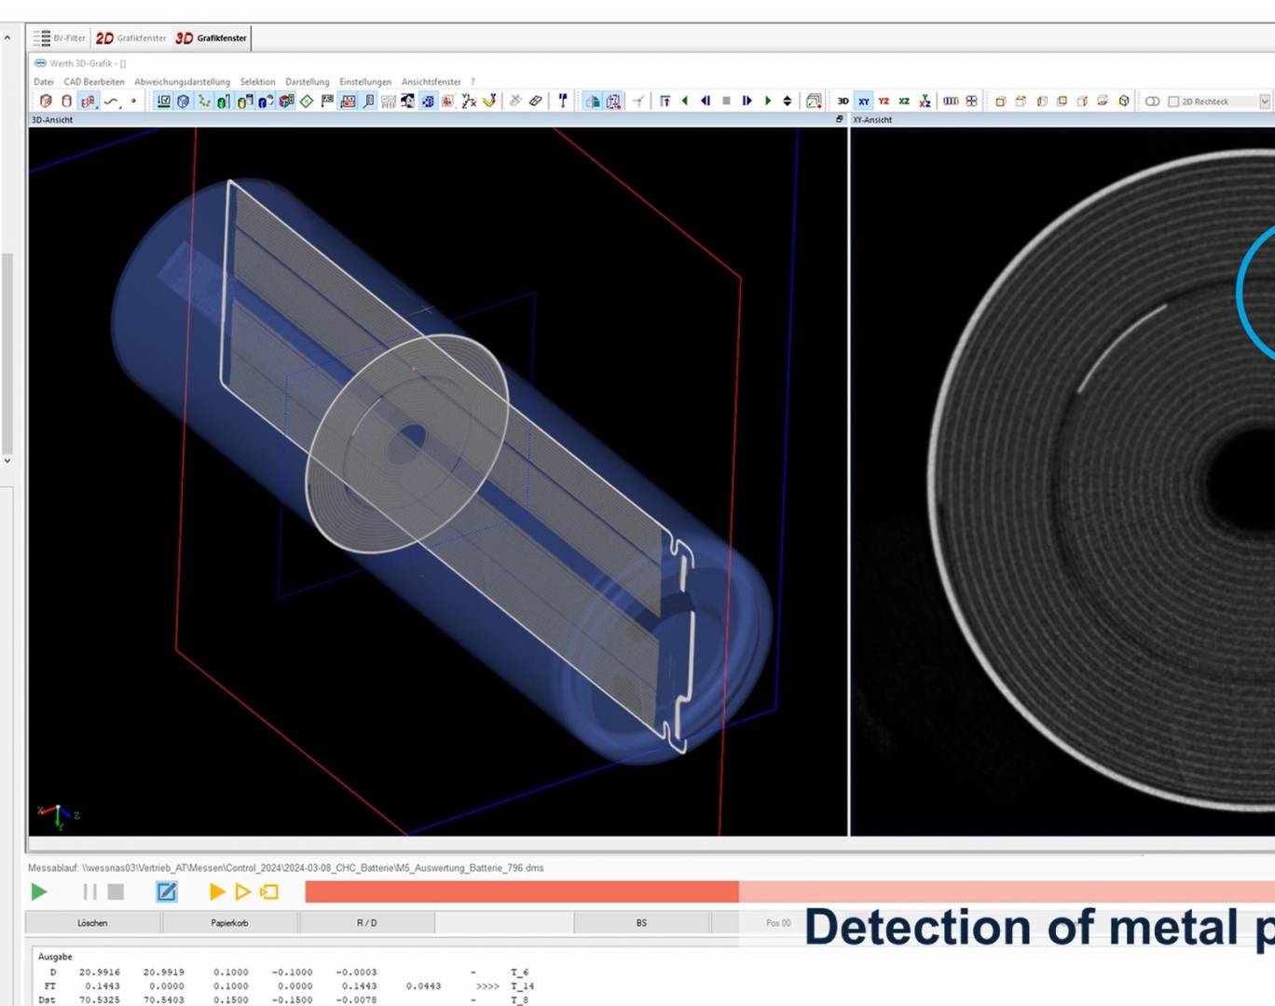Open the CAD Bearbeiten menu
Viewport: 1275px width, 1006px height.
tap(94, 82)
